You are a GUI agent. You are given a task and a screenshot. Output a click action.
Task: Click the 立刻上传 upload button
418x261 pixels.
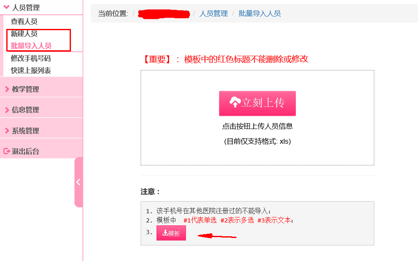257,103
